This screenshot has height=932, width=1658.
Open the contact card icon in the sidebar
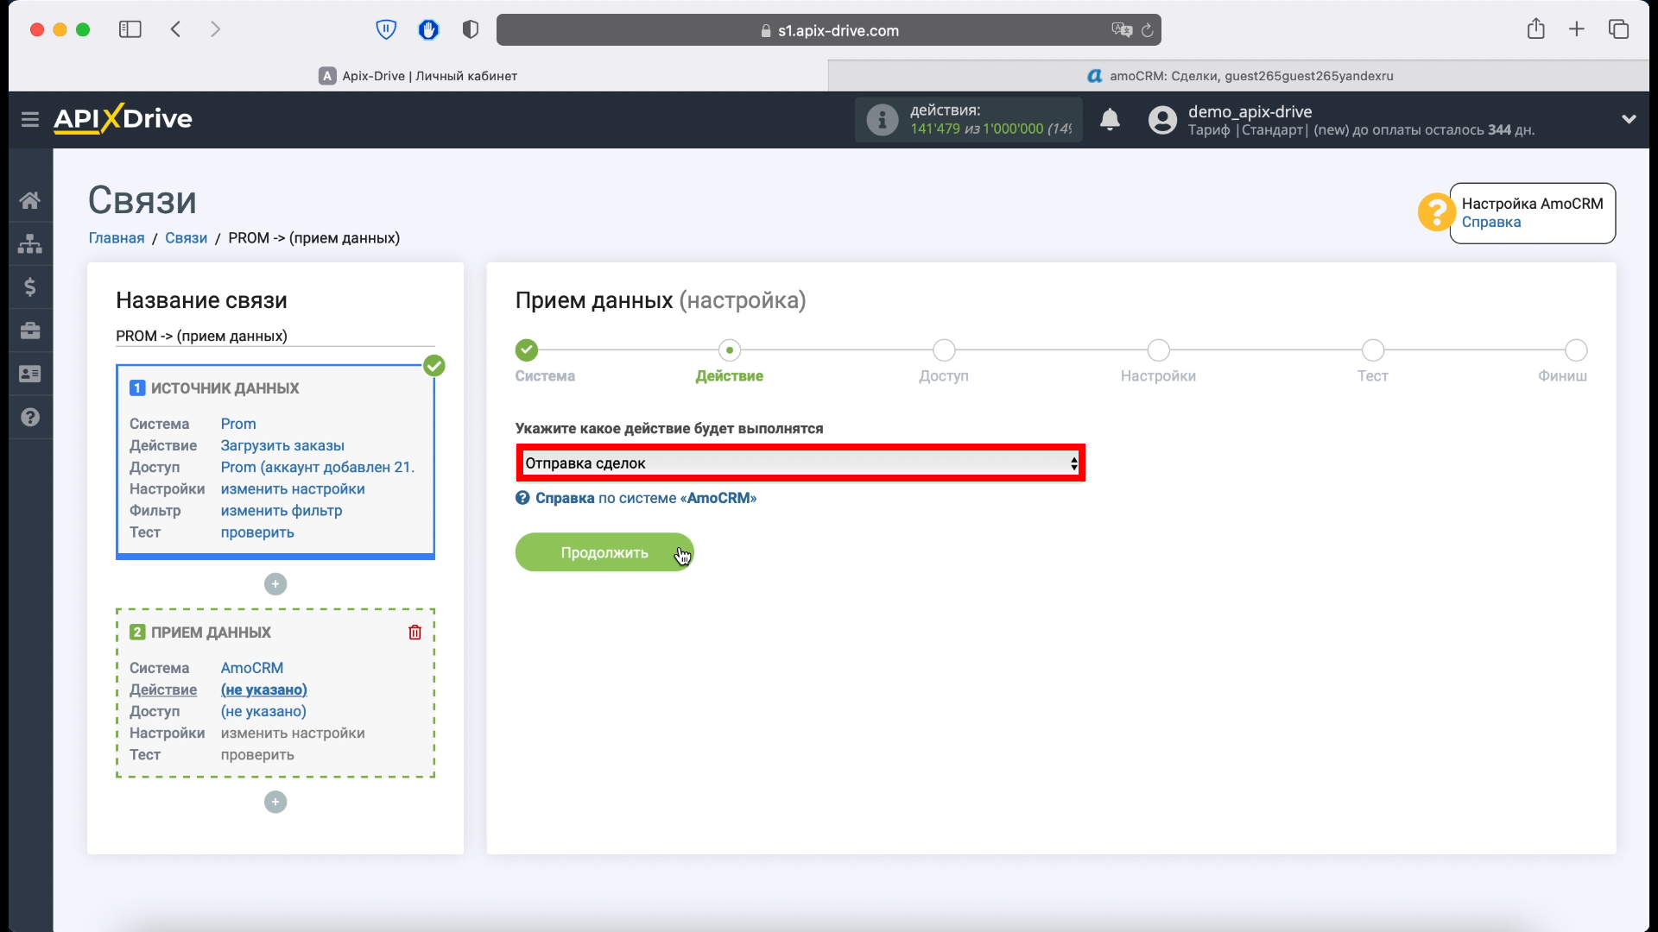[30, 374]
